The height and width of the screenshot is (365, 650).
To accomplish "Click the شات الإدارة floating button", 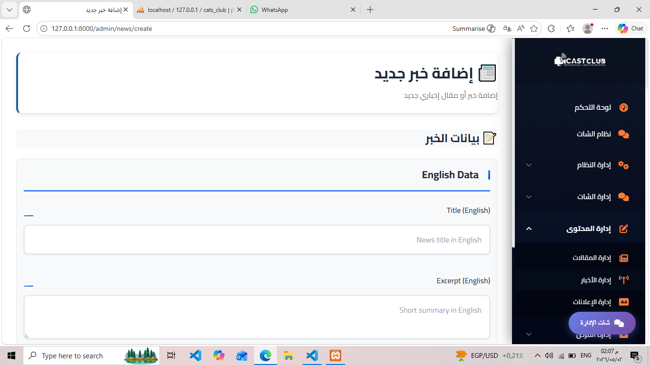I will [x=602, y=323].
